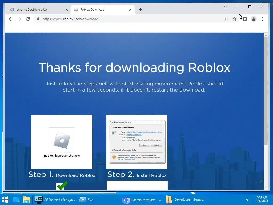Click the Roblox logo in Step 1 image
The height and width of the screenshot is (205, 273).
point(62,140)
